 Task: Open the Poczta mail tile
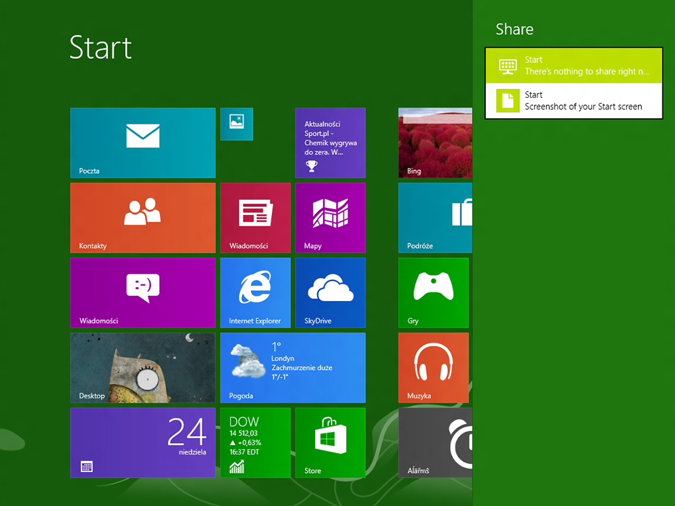tap(143, 143)
